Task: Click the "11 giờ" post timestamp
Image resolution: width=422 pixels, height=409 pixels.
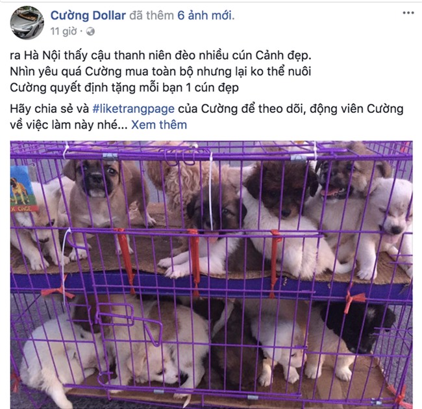Action: click(x=64, y=32)
